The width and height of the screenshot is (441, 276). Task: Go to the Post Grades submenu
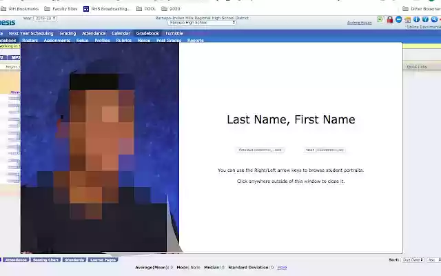(169, 40)
